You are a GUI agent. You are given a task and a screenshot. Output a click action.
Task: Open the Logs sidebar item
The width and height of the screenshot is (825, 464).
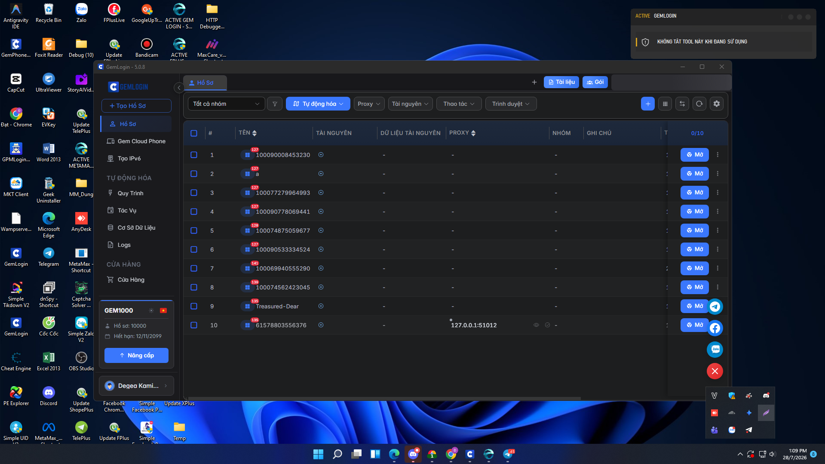[x=136, y=245]
